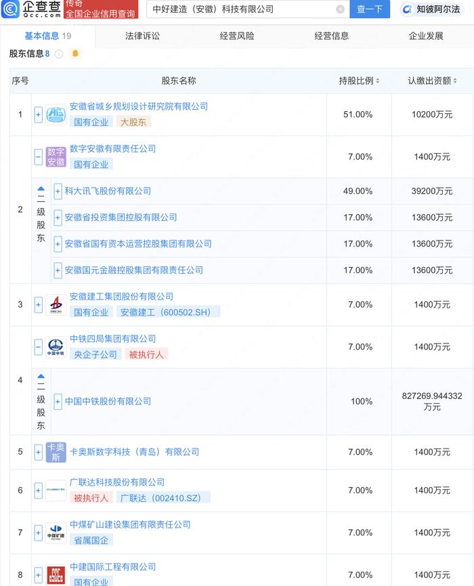Open 中铁四局 company logo

[x=56, y=347]
